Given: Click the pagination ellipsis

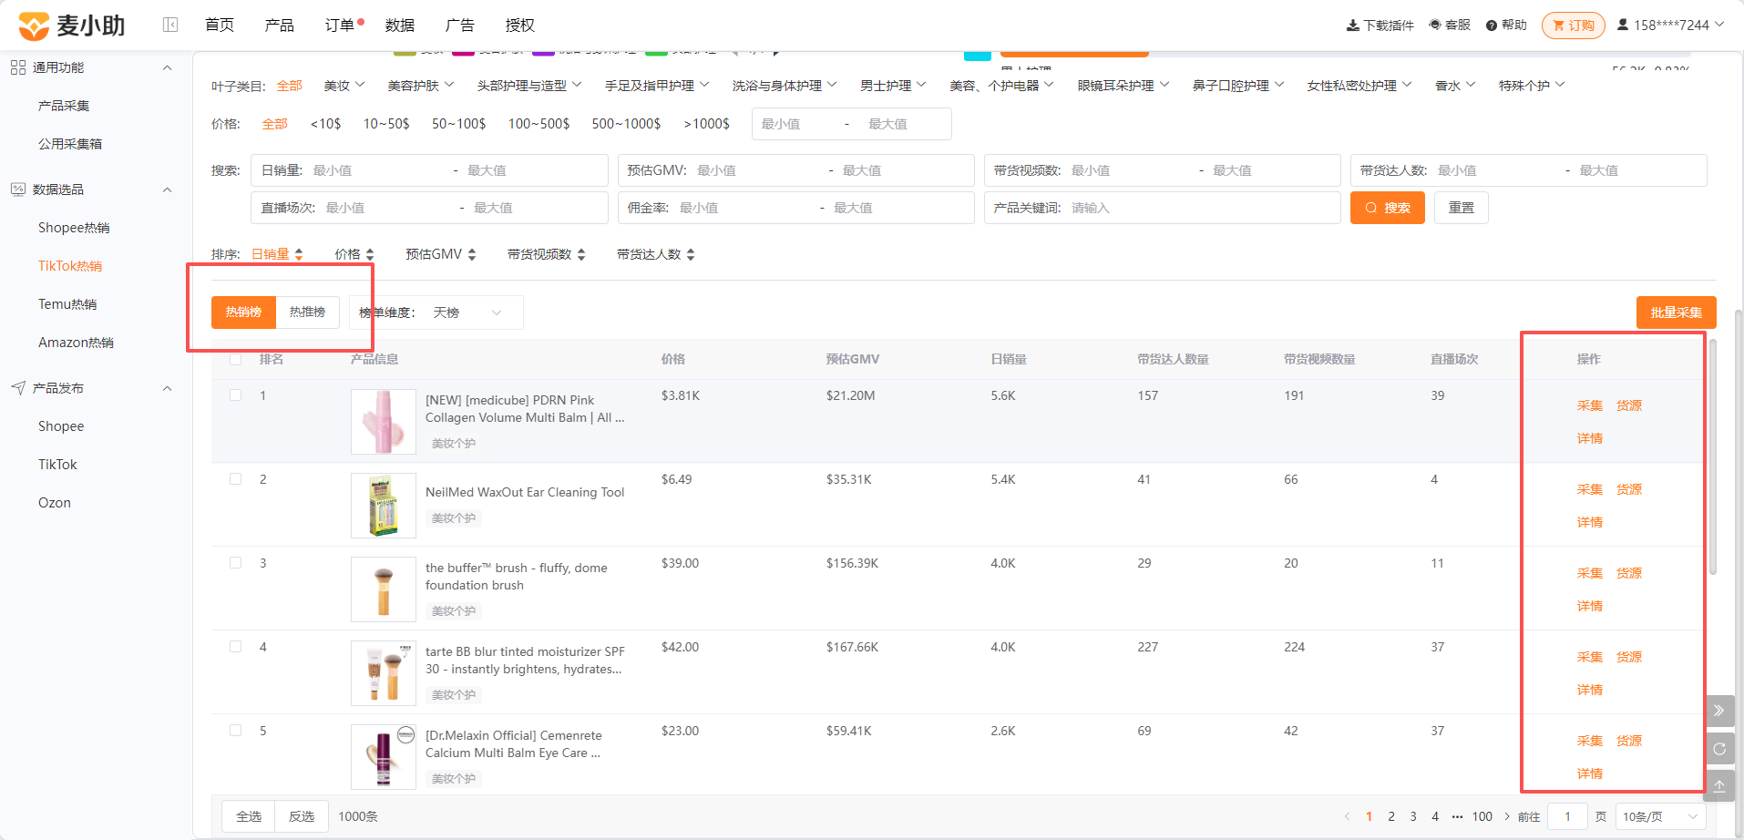Looking at the screenshot, I should tap(1457, 816).
